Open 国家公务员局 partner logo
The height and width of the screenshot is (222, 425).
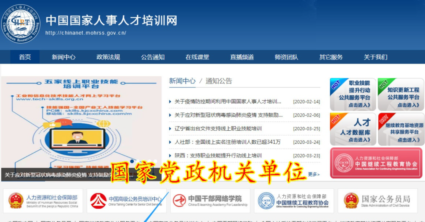tap(377, 201)
